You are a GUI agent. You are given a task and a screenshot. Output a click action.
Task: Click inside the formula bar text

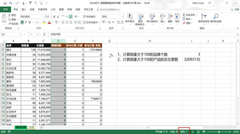pyautogui.click(x=56, y=35)
